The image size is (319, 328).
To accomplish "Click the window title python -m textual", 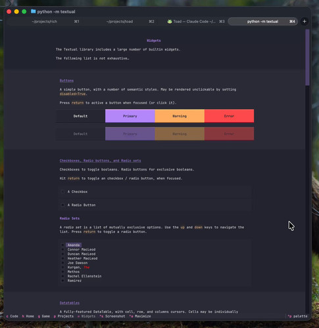I will [56, 12].
